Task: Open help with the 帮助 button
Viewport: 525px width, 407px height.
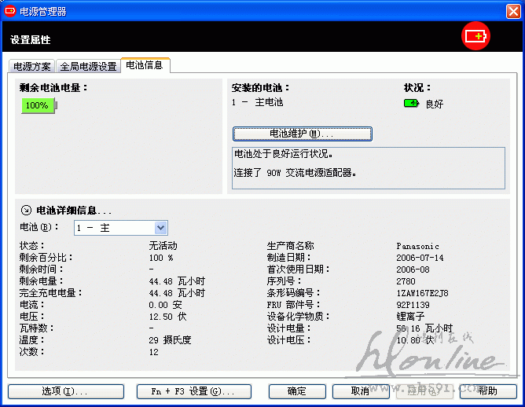Action: (x=487, y=391)
